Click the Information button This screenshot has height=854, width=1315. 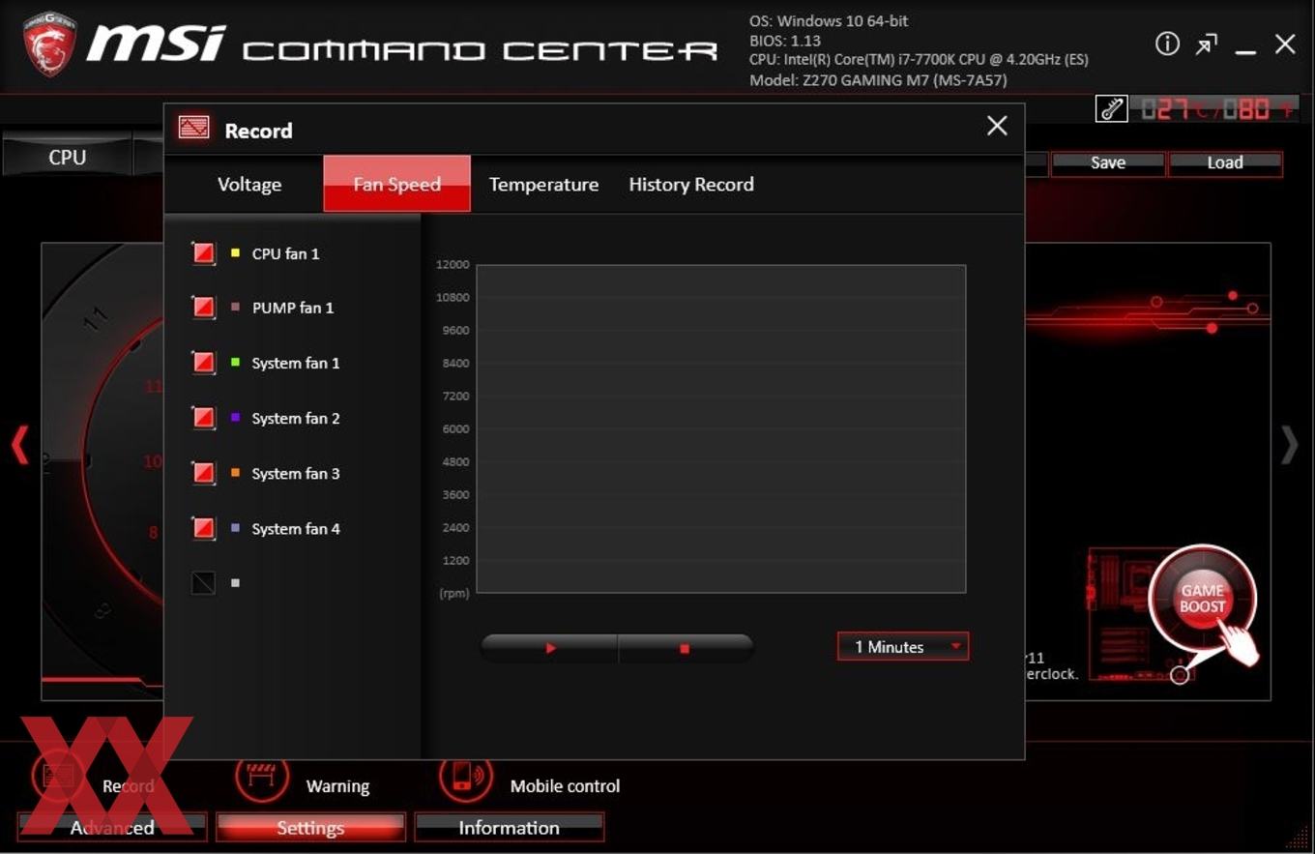click(509, 828)
